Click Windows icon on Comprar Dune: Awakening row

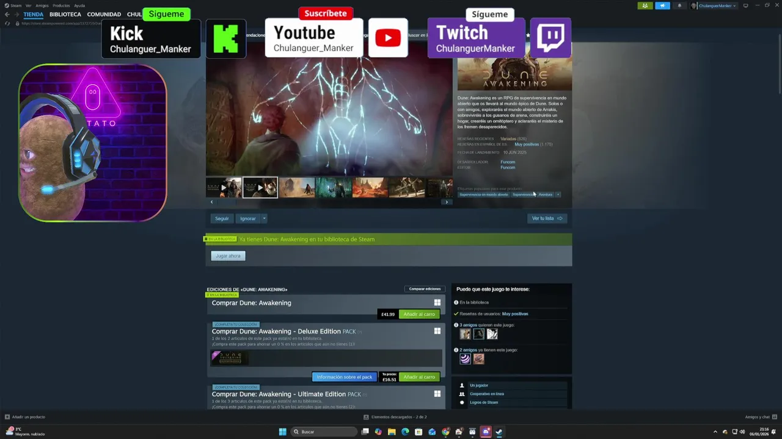tap(437, 302)
